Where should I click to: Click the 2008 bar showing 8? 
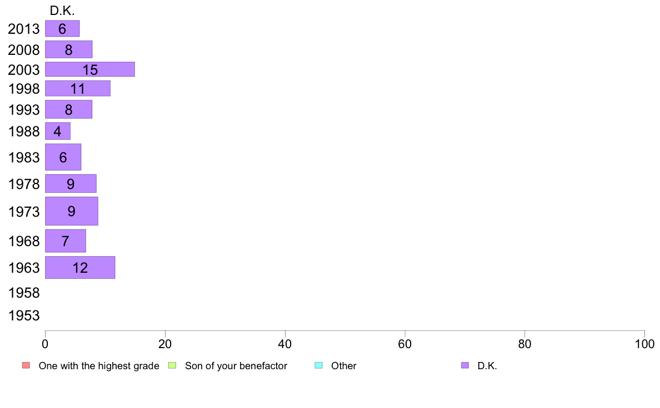(x=68, y=49)
